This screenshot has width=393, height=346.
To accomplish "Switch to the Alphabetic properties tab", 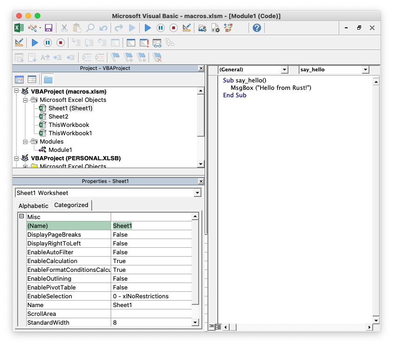I will click(x=33, y=206).
